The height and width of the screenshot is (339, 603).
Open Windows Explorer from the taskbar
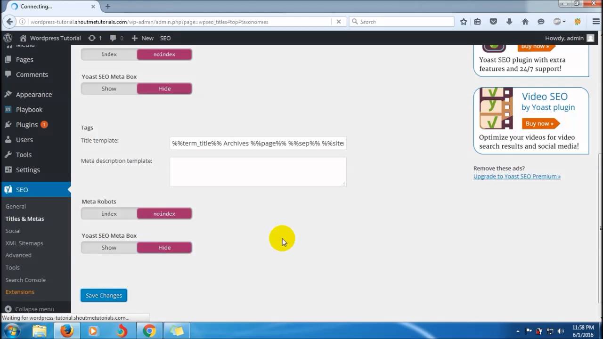(x=40, y=331)
